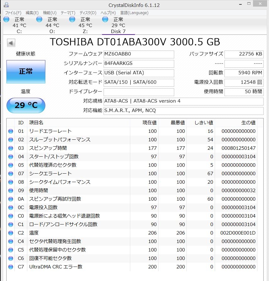Click the status orb for attribute 02
Screen dimensions: 269x281
11,140
